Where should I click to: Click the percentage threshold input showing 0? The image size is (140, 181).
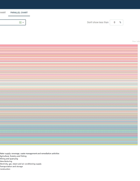point(116,22)
